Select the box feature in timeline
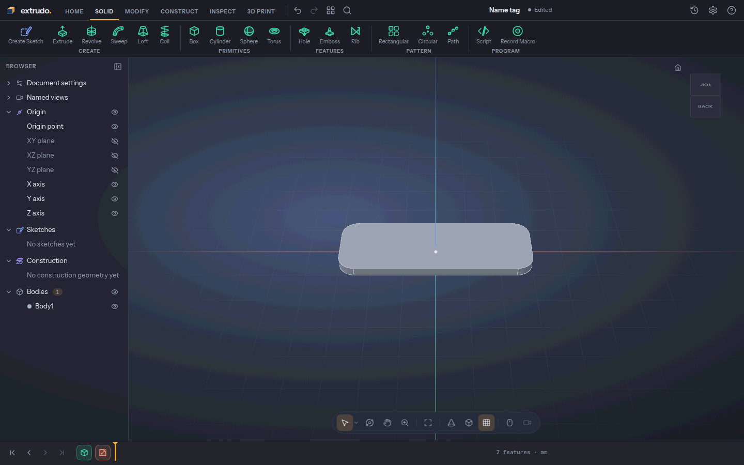Screen dimensions: 744x465 click(84, 453)
